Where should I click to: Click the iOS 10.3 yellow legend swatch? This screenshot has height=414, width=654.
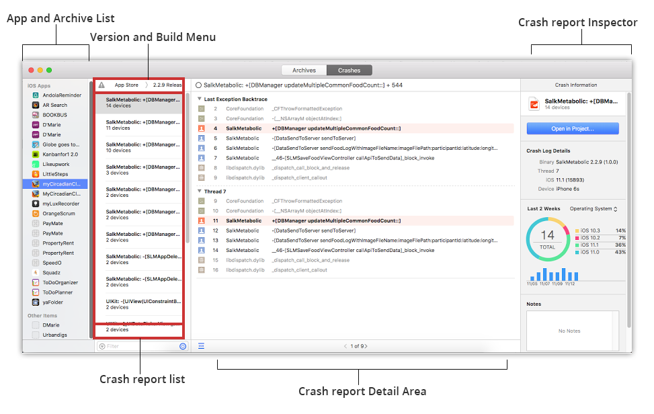[x=577, y=231]
